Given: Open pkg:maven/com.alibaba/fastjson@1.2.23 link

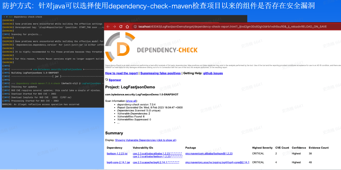Looking at the screenshot, I should 209,153.
